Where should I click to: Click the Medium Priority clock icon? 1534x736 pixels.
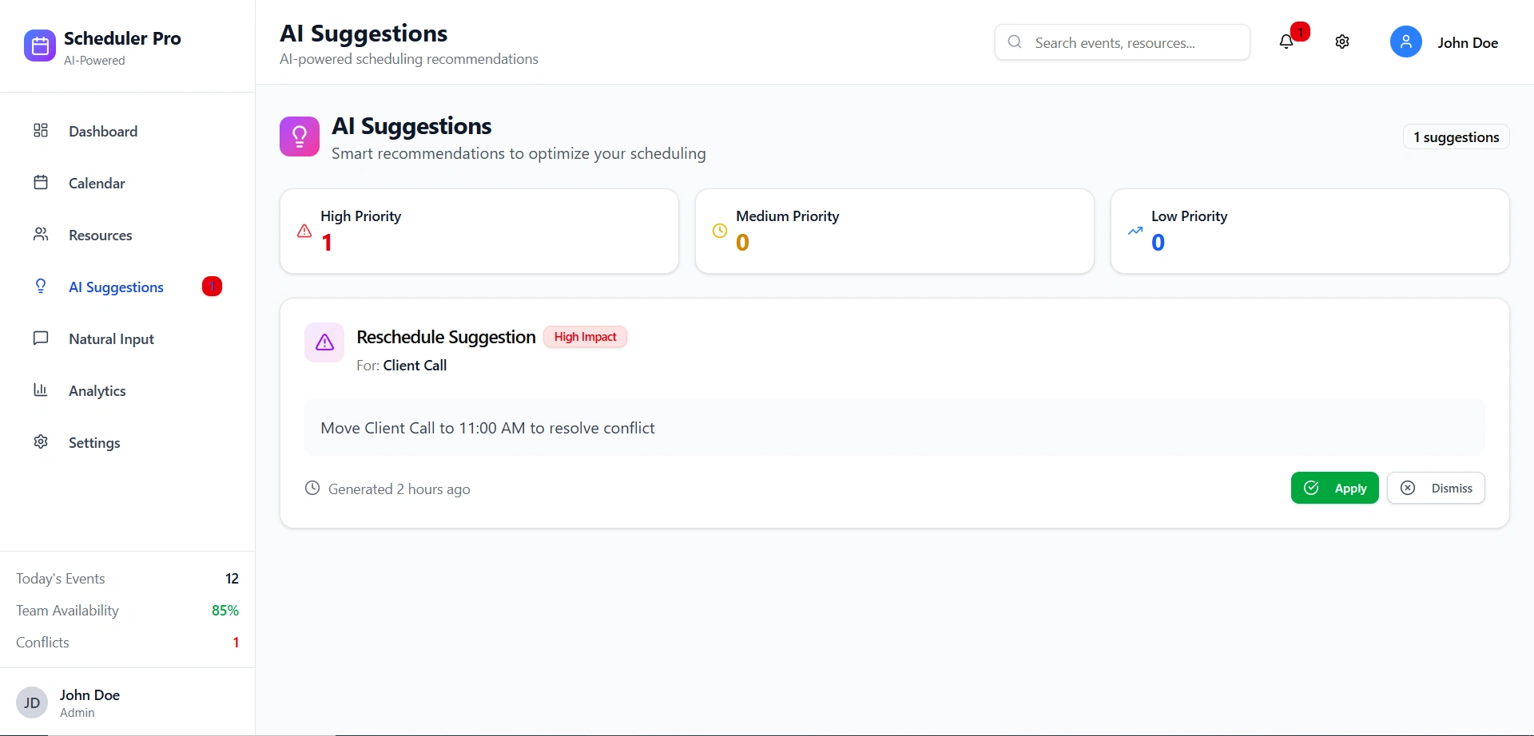[720, 231]
